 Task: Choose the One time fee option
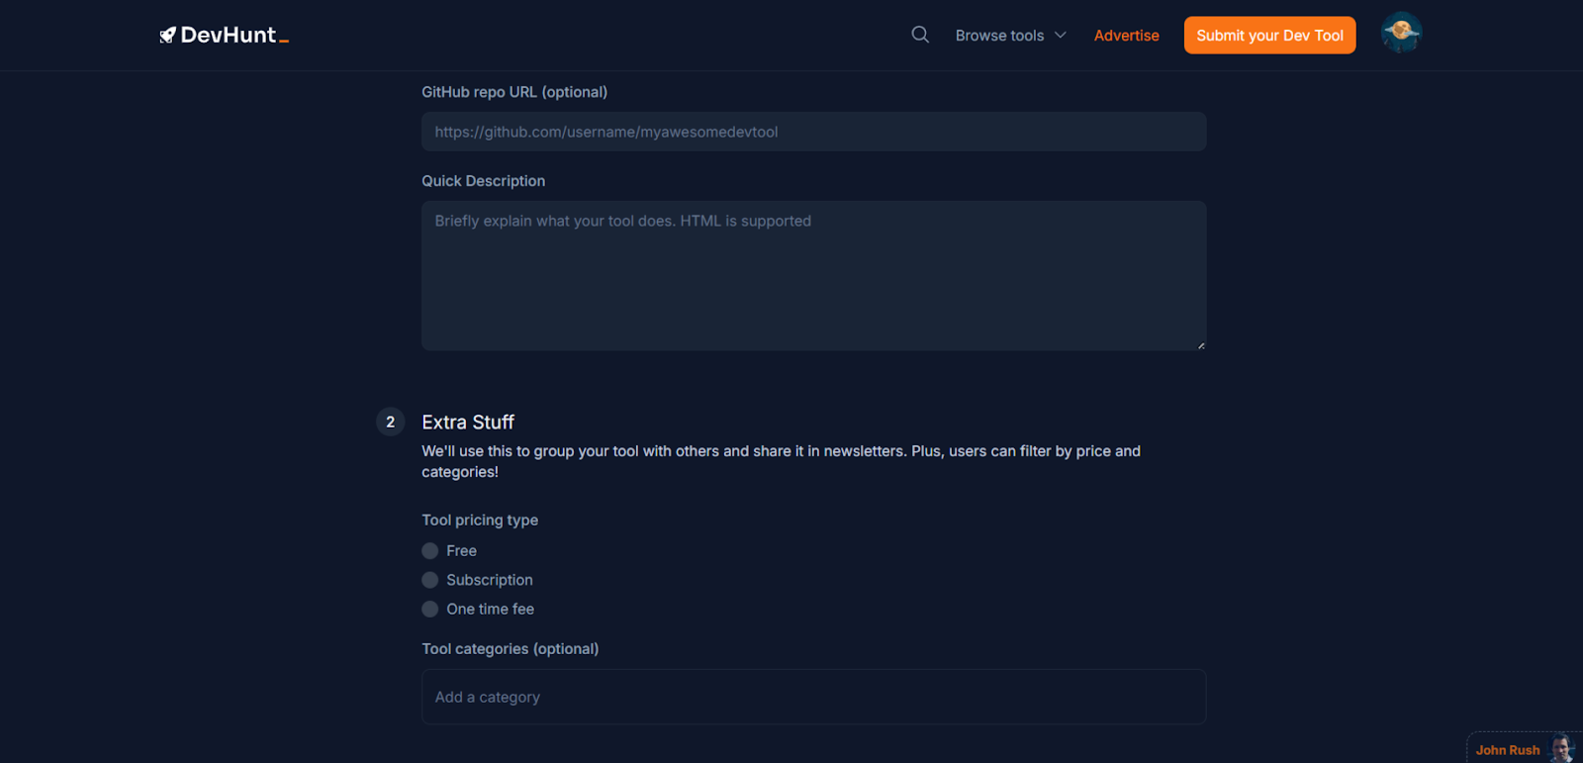point(430,610)
